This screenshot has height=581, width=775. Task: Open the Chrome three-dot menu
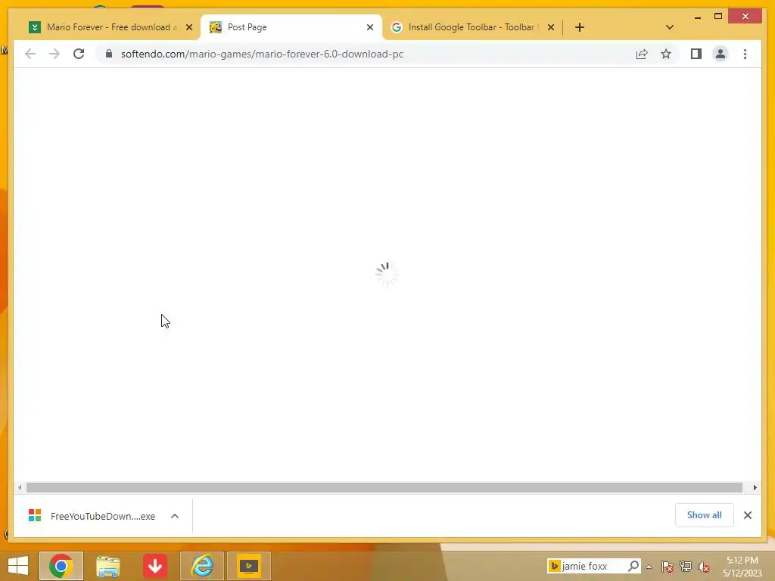pyautogui.click(x=745, y=54)
